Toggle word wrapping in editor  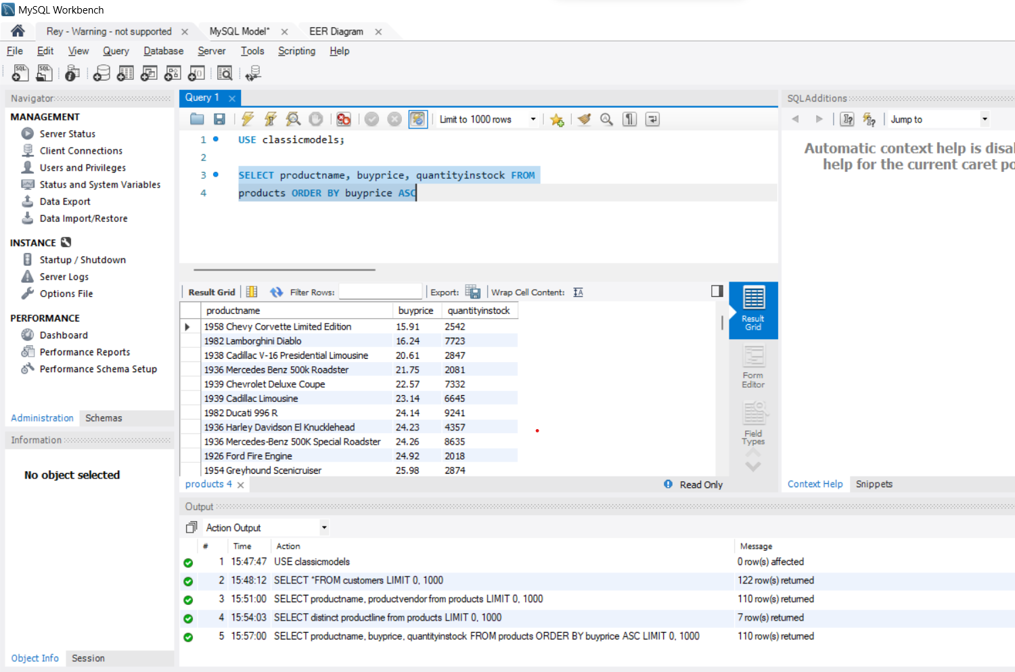click(652, 119)
